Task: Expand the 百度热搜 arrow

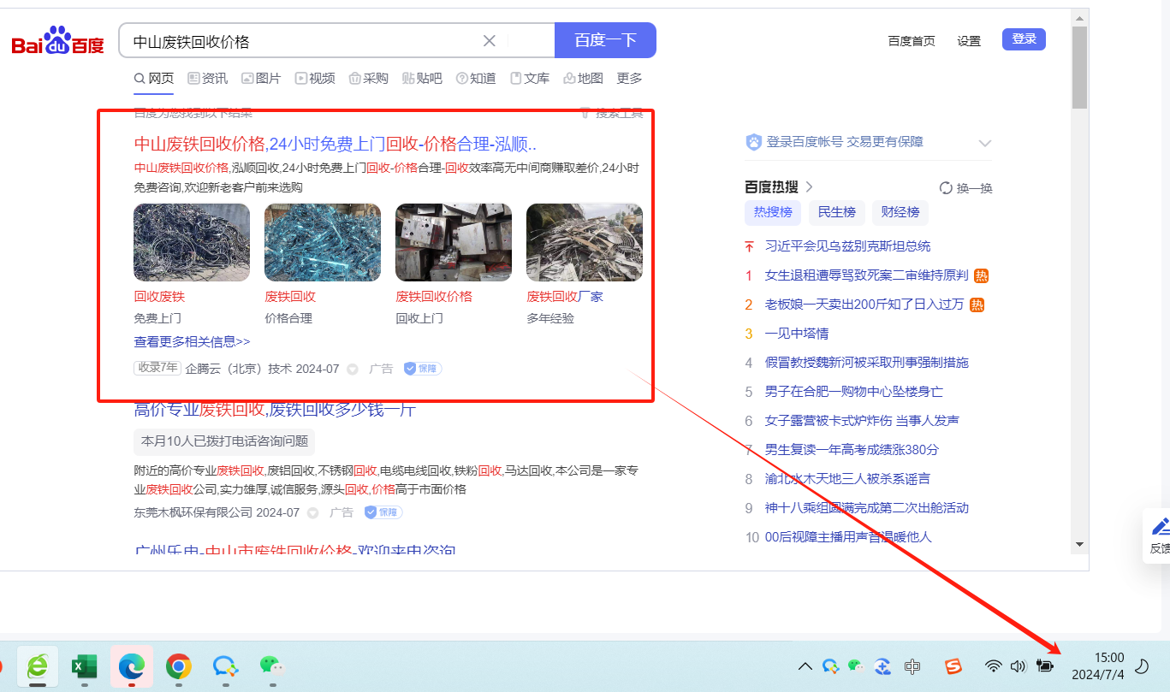Action: 810,186
